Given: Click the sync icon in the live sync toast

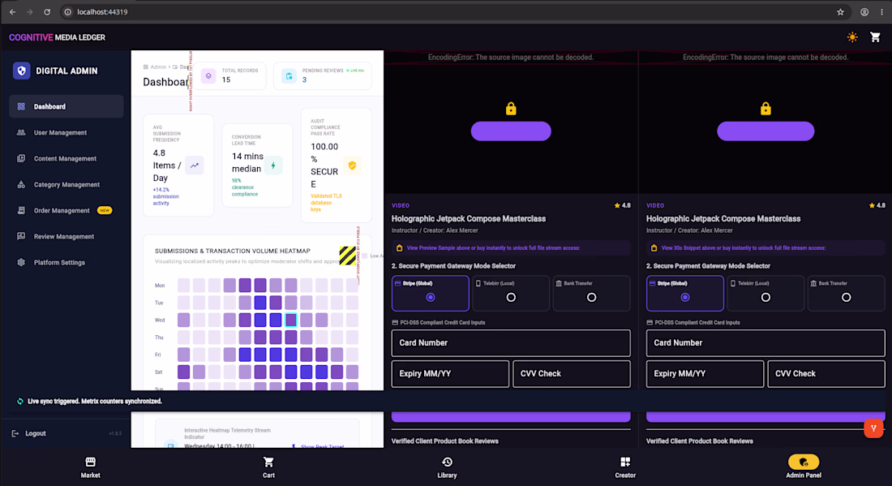Looking at the screenshot, I should [x=20, y=401].
